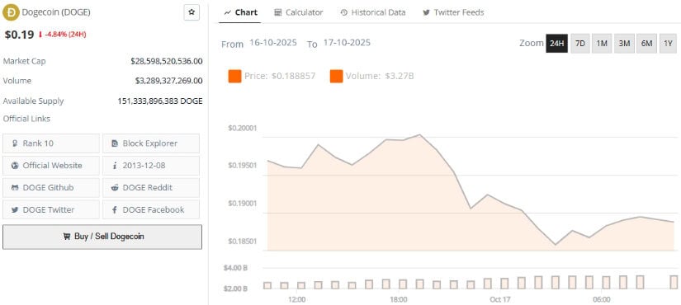Click the Reddit icon beside DOGE Reddit
The height and width of the screenshot is (305, 681).
click(x=115, y=188)
